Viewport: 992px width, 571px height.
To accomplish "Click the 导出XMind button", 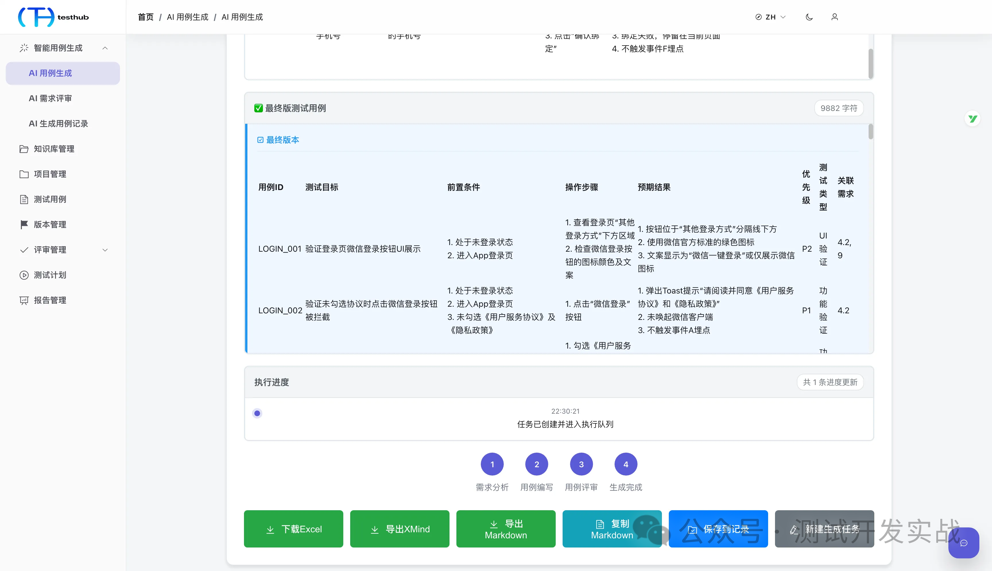I will [399, 529].
